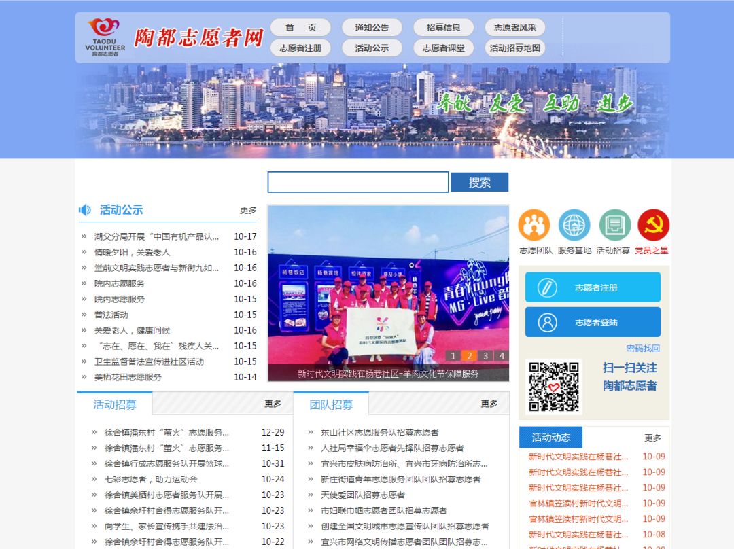Screen dimensions: 734x549
Task: Open the 密码找回 password recovery link
Action: (643, 348)
